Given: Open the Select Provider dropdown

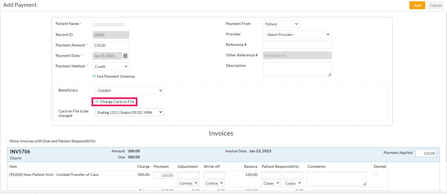Looking at the screenshot, I should click(x=297, y=35).
